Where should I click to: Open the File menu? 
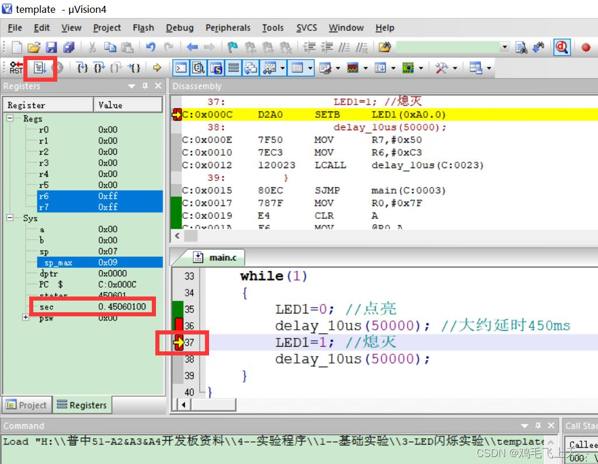(x=15, y=28)
